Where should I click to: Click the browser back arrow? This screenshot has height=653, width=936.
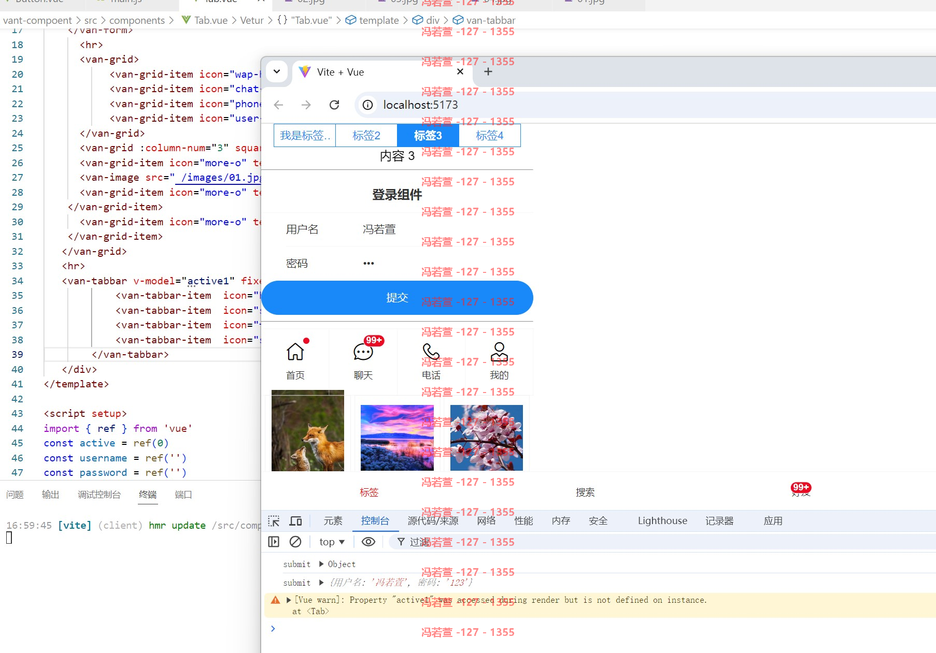pyautogui.click(x=278, y=105)
